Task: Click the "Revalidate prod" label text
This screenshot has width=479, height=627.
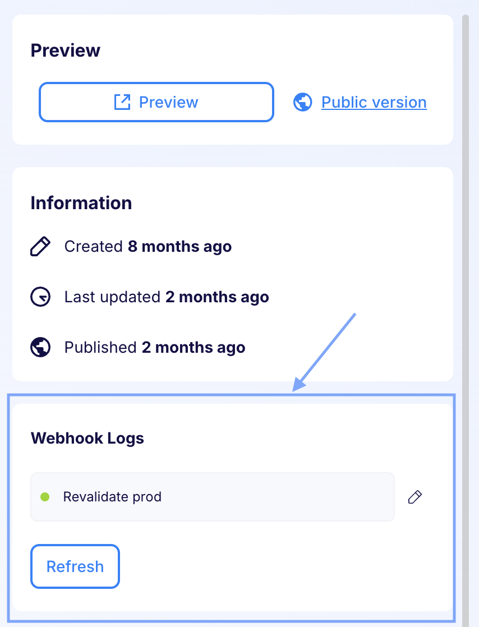Action: [112, 496]
